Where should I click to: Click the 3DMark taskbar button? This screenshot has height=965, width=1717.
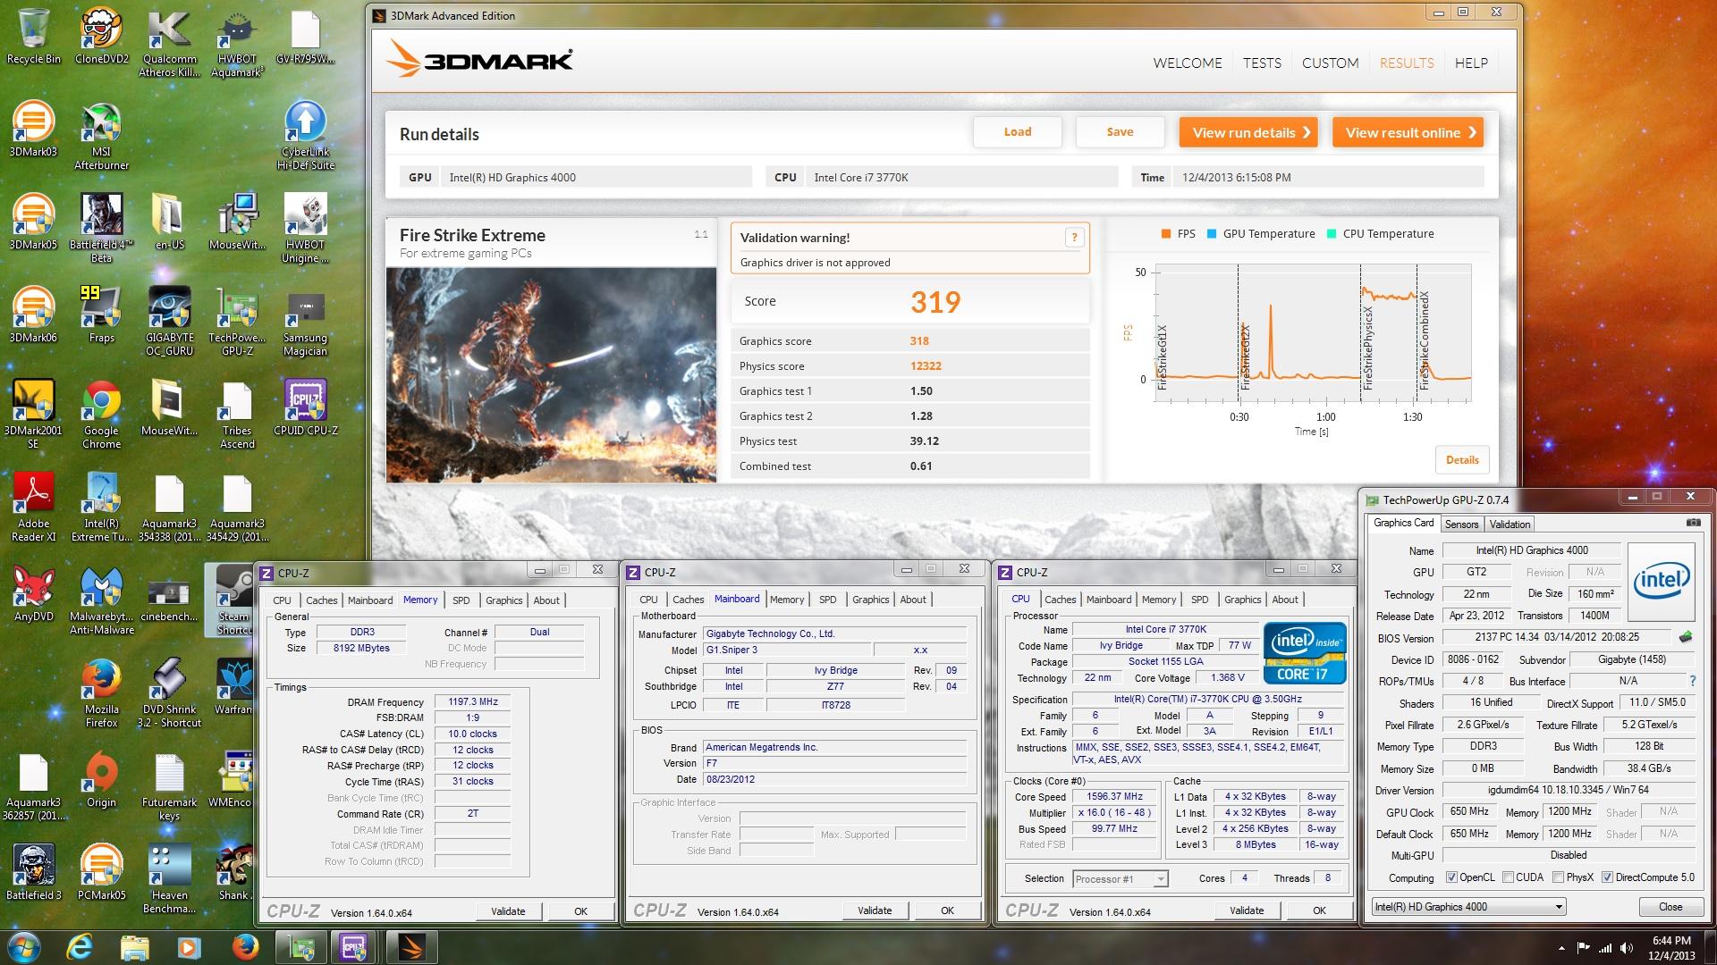click(x=410, y=946)
